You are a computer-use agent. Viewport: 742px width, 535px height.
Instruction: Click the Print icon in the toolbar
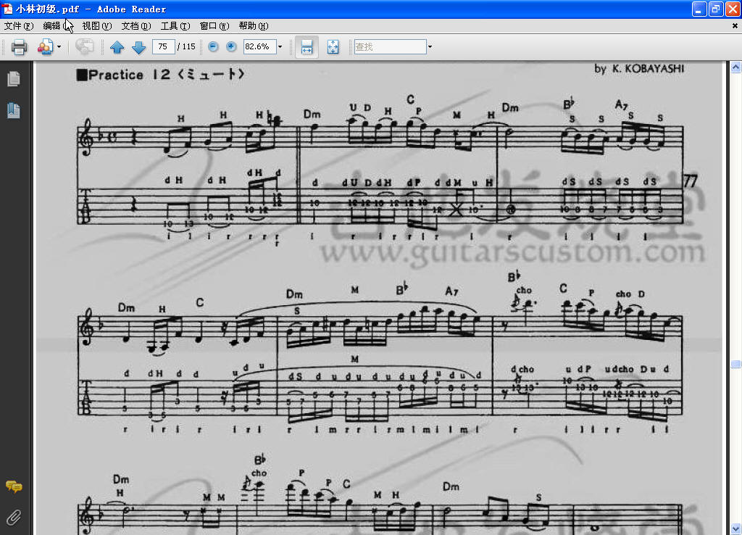[19, 47]
